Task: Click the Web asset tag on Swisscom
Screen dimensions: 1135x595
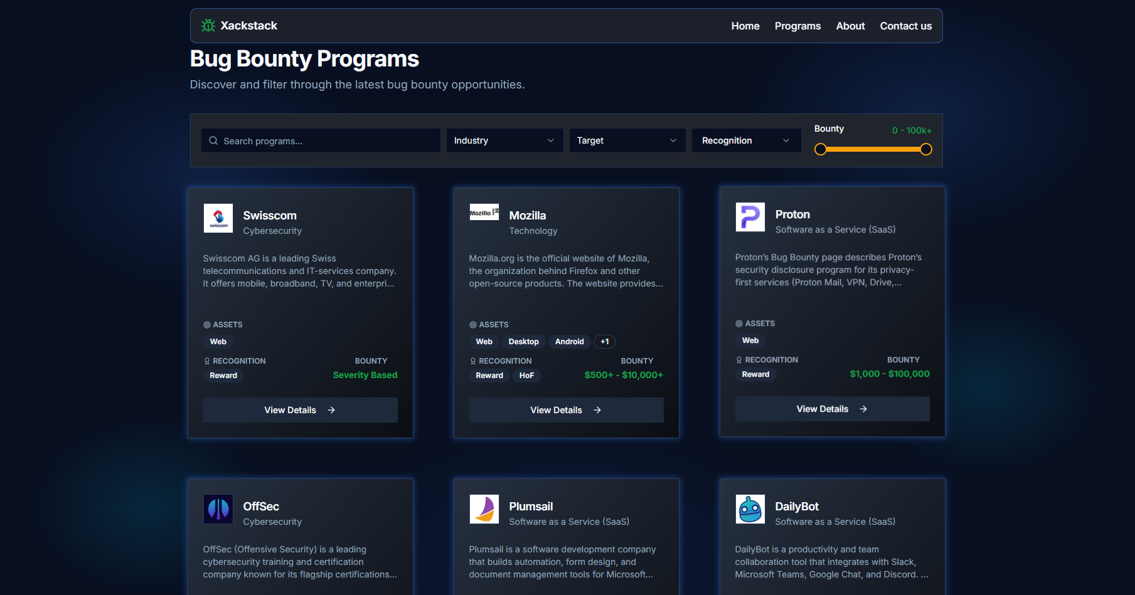Action: point(218,342)
